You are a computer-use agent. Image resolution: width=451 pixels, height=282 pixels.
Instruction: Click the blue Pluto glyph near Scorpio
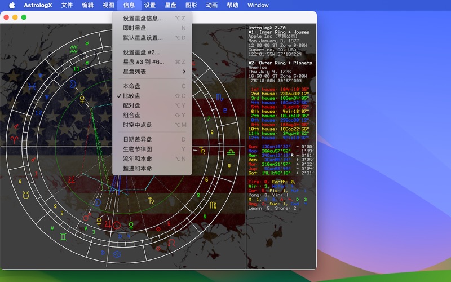(225, 110)
